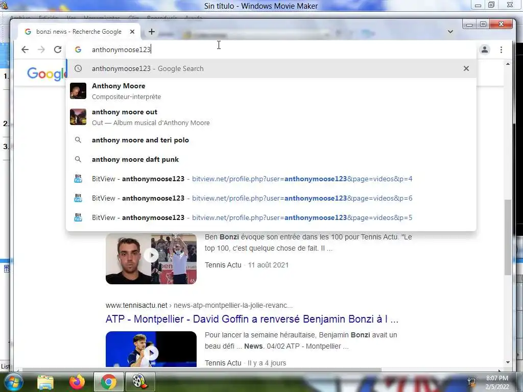This screenshot has height=392, width=523.
Task: Pick 'anthony moore daft punk' suggestion
Action: (x=271, y=159)
